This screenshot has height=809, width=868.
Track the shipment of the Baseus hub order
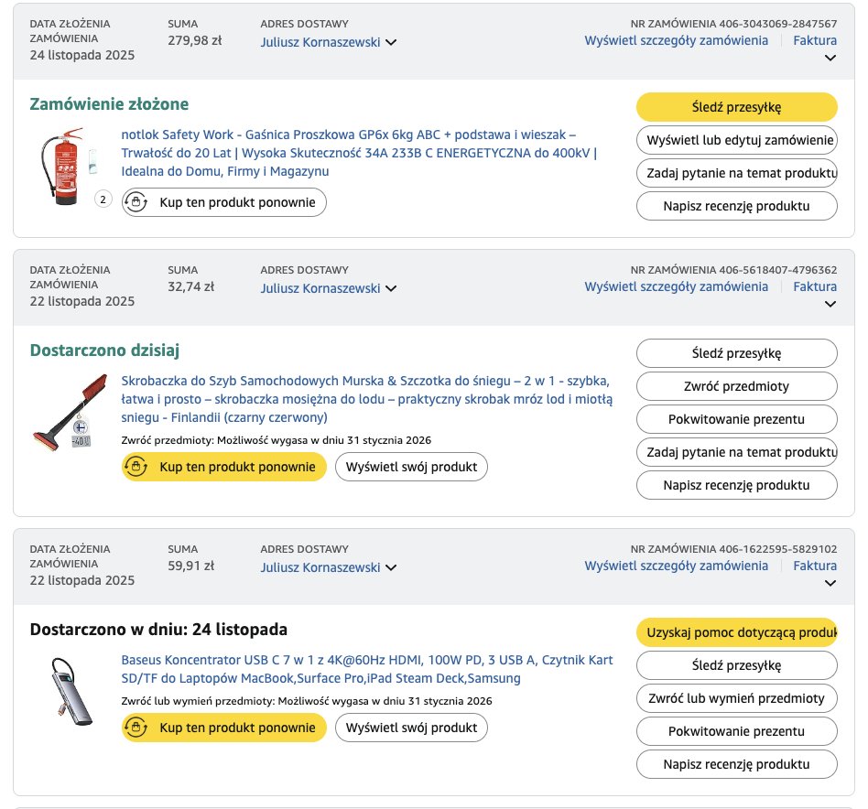point(736,665)
